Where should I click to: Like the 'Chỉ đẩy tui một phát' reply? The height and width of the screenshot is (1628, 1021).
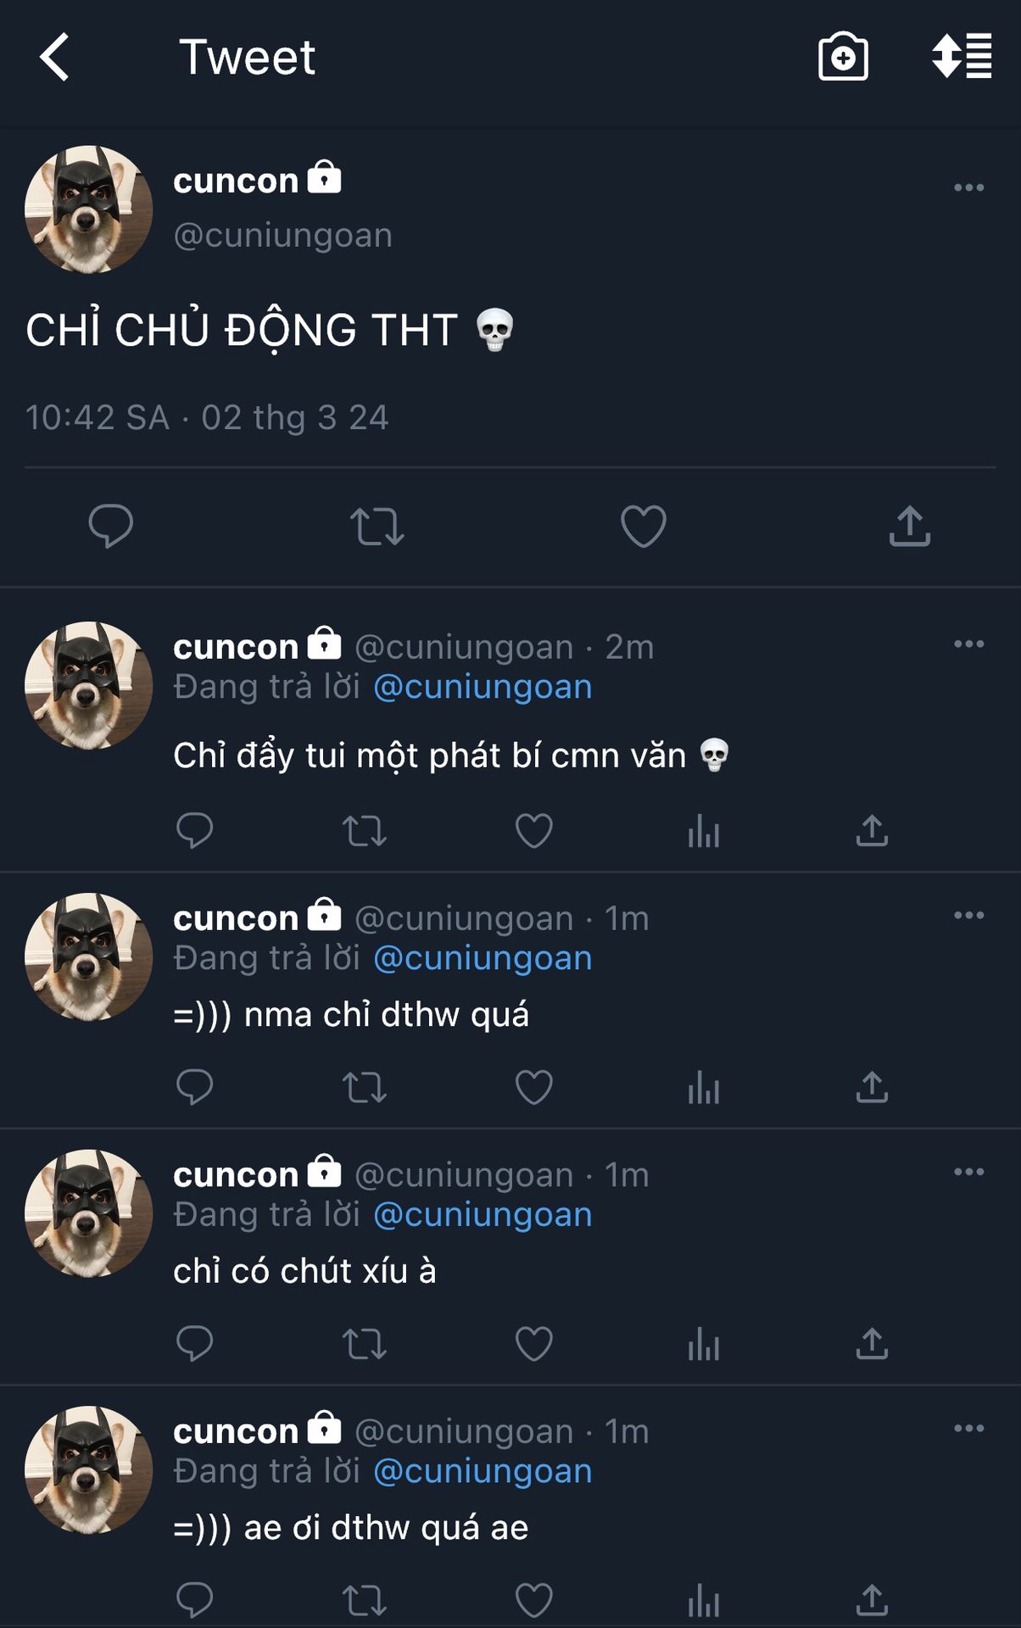pyautogui.click(x=534, y=830)
